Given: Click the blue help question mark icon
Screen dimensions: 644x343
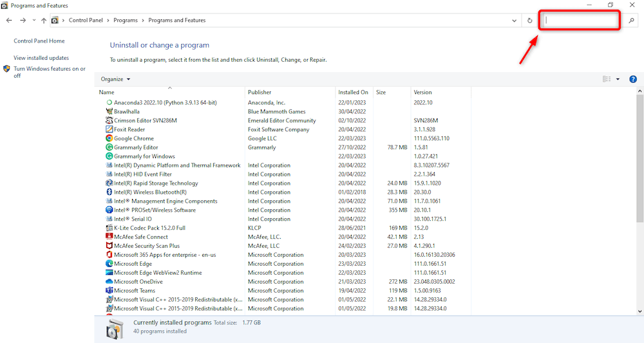Looking at the screenshot, I should point(633,79).
